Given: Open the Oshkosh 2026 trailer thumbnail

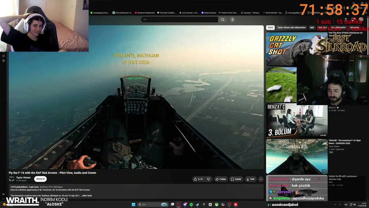Looking at the screenshot, I should (297, 156).
